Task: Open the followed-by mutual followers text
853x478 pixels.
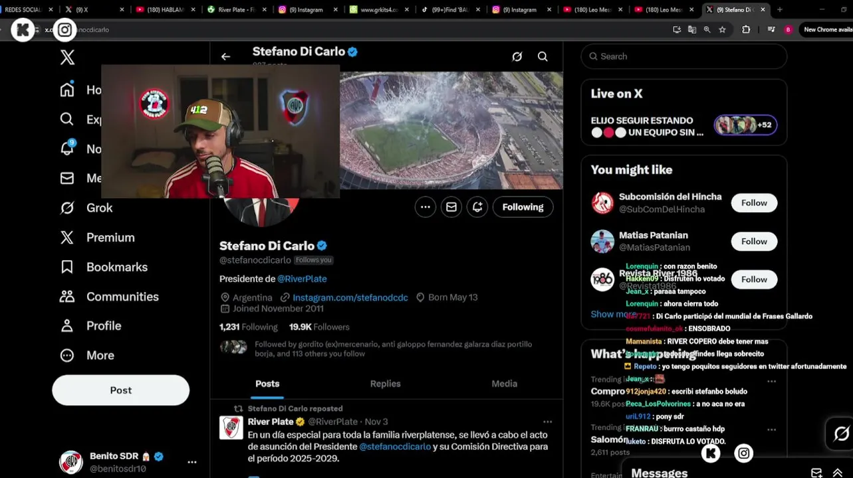Action: point(394,349)
